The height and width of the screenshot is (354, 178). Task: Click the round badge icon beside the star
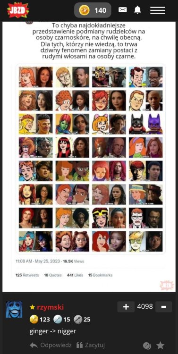pos(147,346)
